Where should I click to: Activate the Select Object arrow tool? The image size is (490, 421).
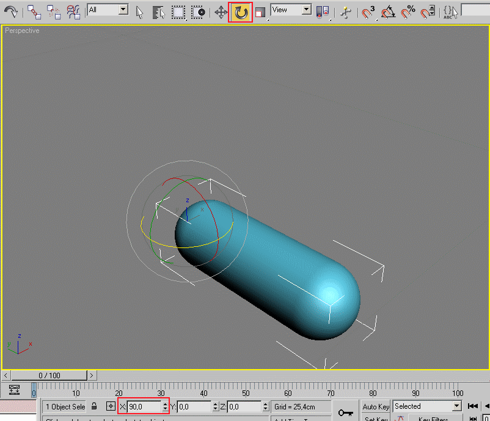coord(139,12)
